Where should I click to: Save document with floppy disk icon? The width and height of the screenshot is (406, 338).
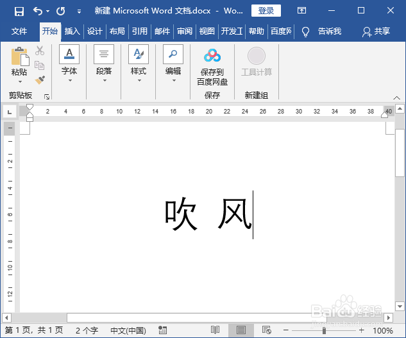(19, 11)
